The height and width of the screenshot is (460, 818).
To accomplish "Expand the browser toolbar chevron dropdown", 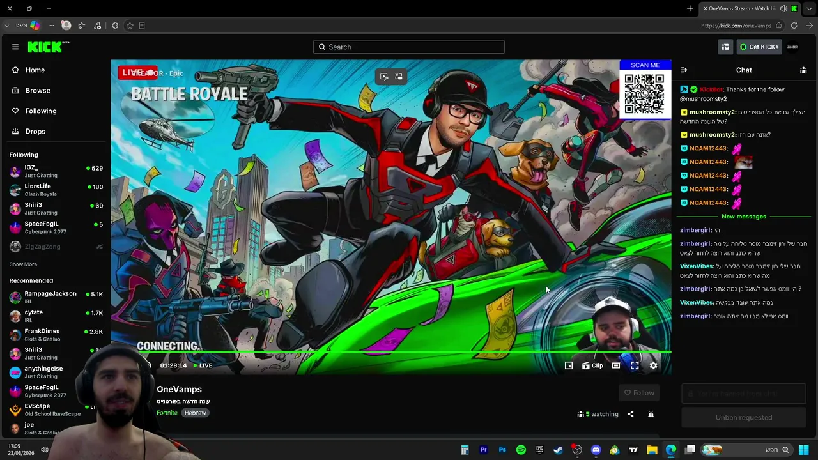I will pos(6,26).
